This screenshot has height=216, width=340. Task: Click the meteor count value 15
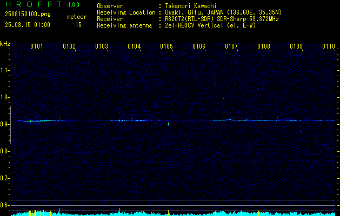(x=78, y=25)
